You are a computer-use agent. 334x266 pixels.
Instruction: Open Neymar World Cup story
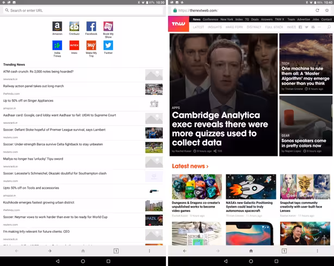tap(83, 220)
